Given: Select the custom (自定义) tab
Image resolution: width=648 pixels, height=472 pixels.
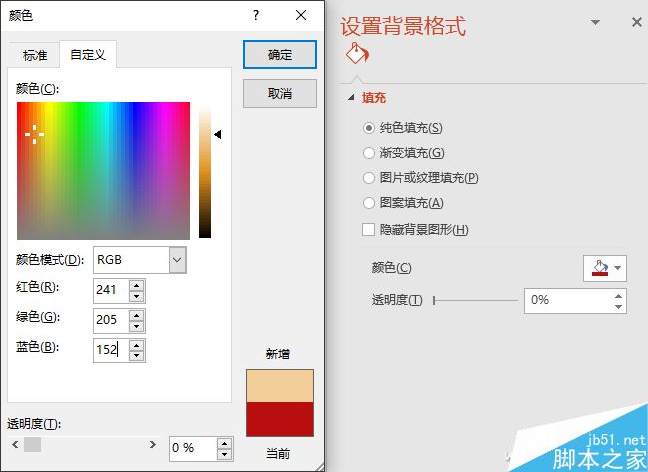Looking at the screenshot, I should pyautogui.click(x=87, y=56).
